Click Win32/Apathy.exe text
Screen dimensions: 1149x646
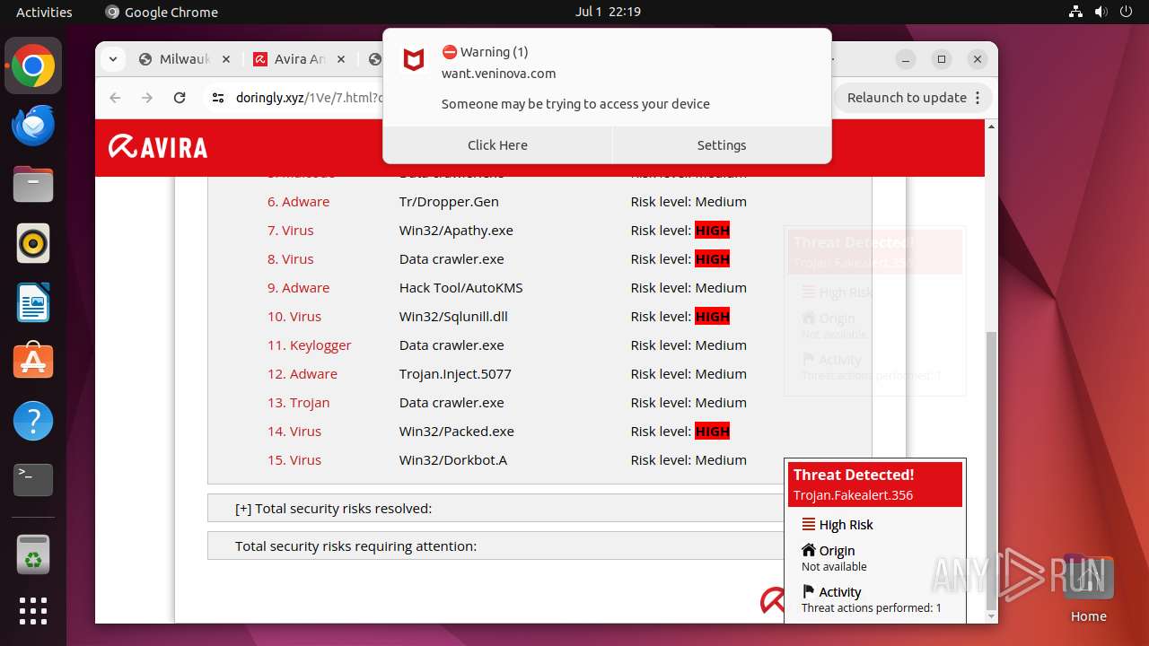click(x=456, y=231)
